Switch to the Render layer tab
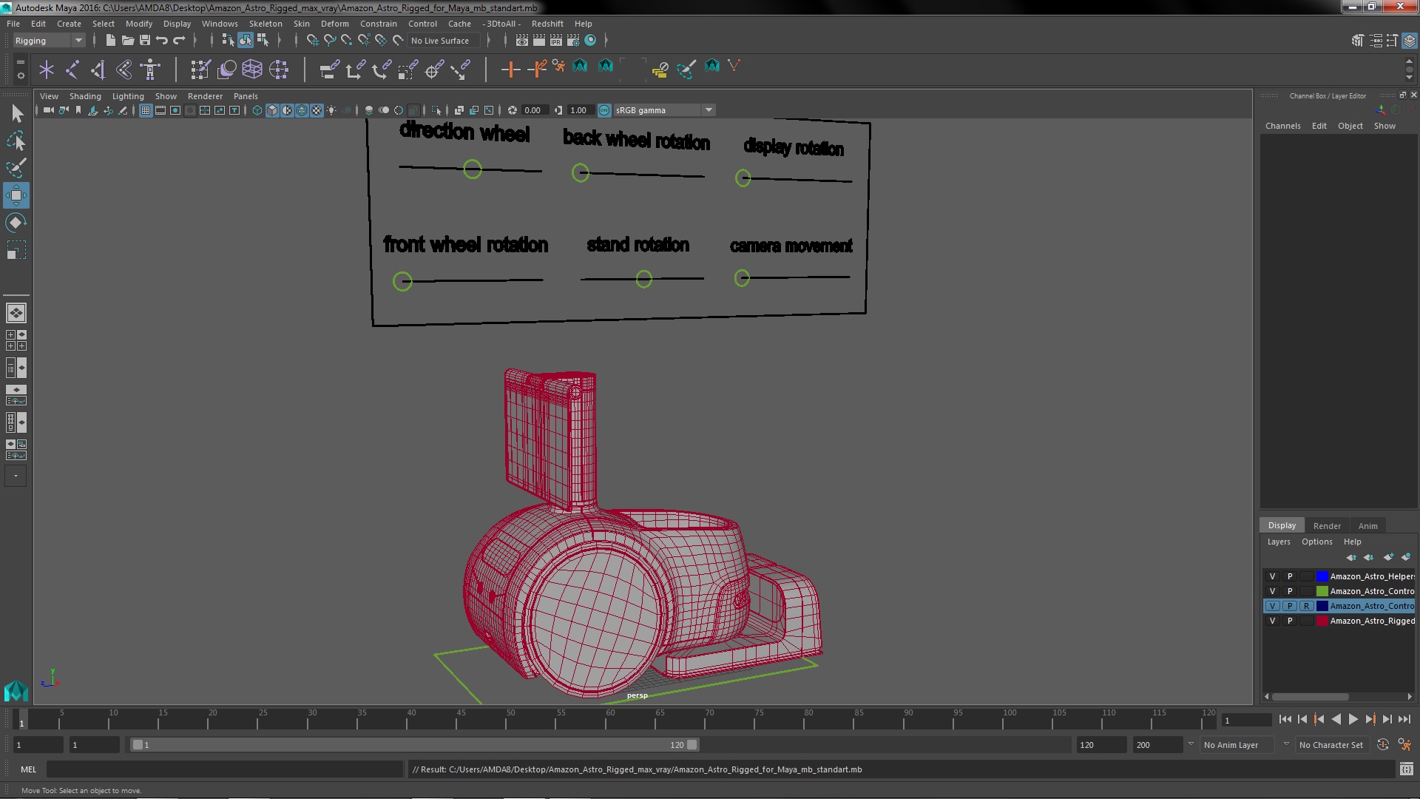Viewport: 1420px width, 799px height. coord(1327,526)
